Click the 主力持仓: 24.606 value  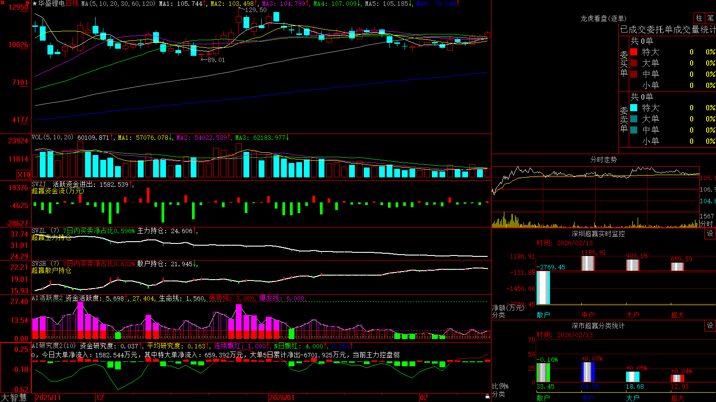[165, 231]
